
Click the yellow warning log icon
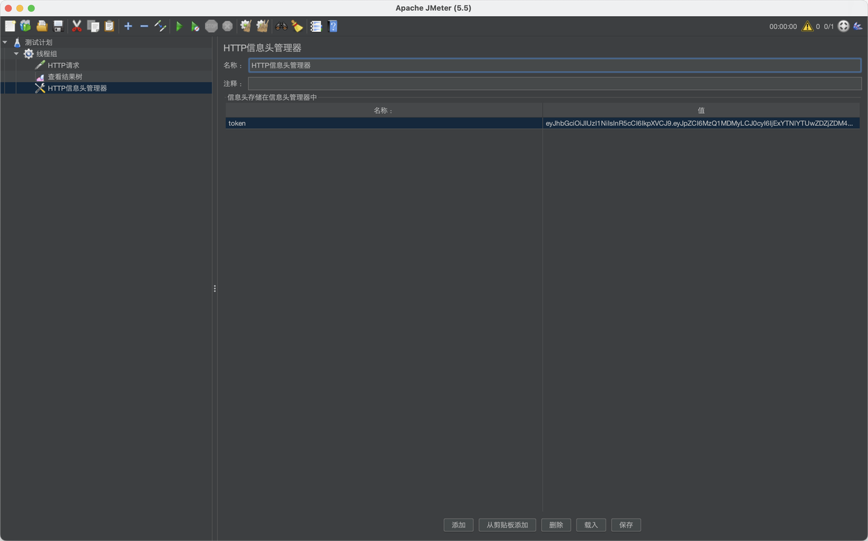[807, 26]
